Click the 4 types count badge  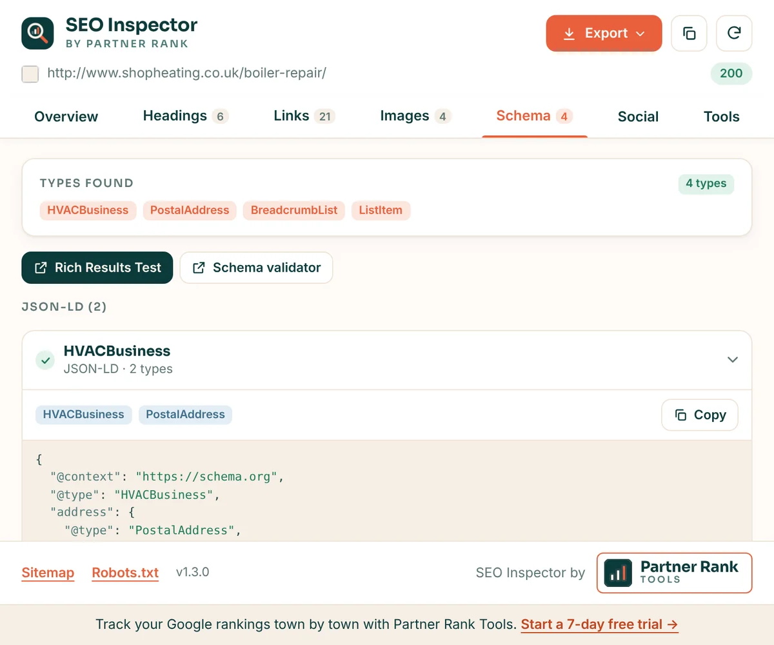tap(706, 184)
